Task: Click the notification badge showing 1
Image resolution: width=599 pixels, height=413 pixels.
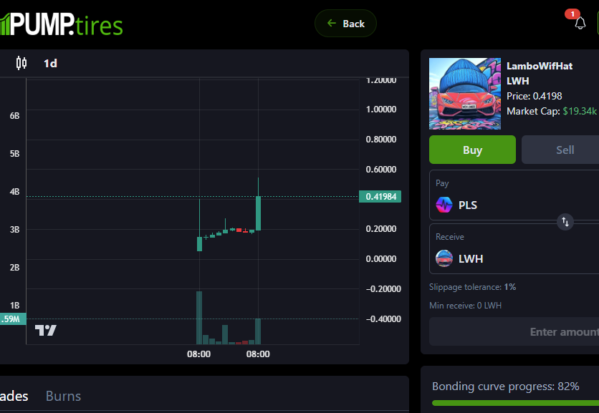Action: tap(572, 14)
